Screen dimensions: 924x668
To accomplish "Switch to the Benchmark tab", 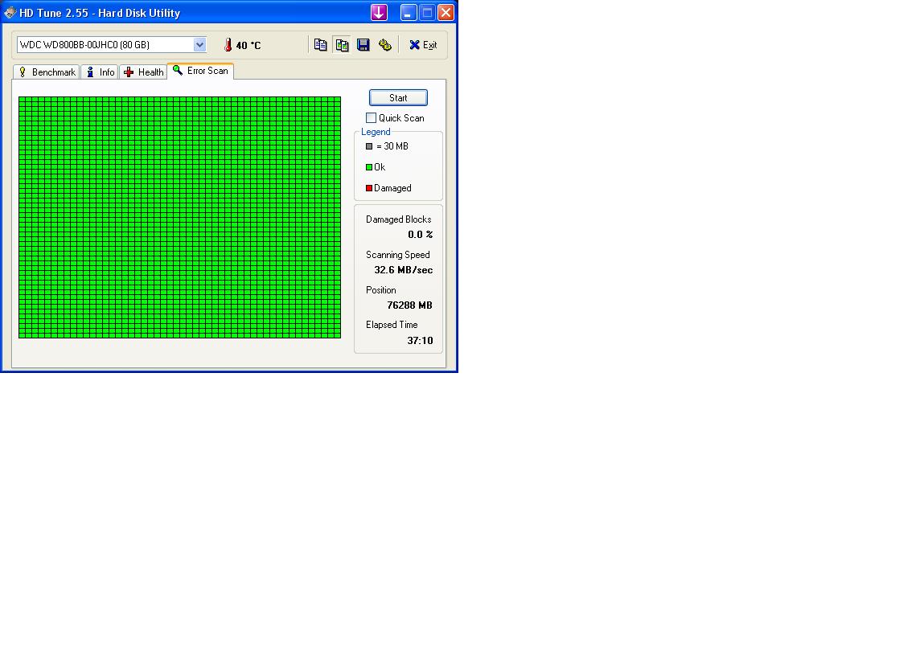I will pos(47,72).
